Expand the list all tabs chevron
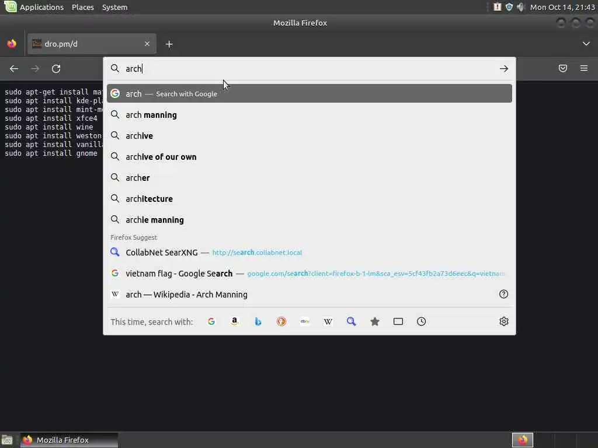The width and height of the screenshot is (598, 448). pyautogui.click(x=586, y=44)
